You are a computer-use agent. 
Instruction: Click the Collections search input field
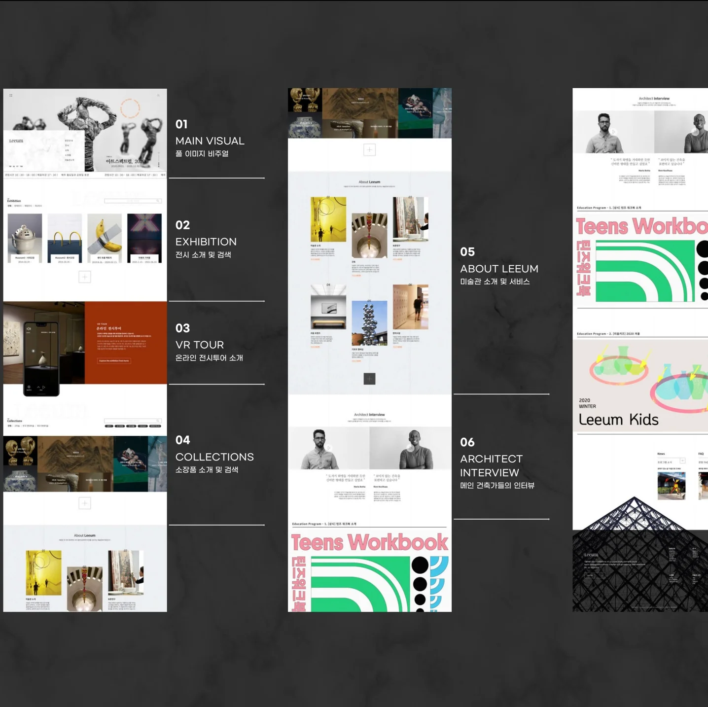pos(133,421)
